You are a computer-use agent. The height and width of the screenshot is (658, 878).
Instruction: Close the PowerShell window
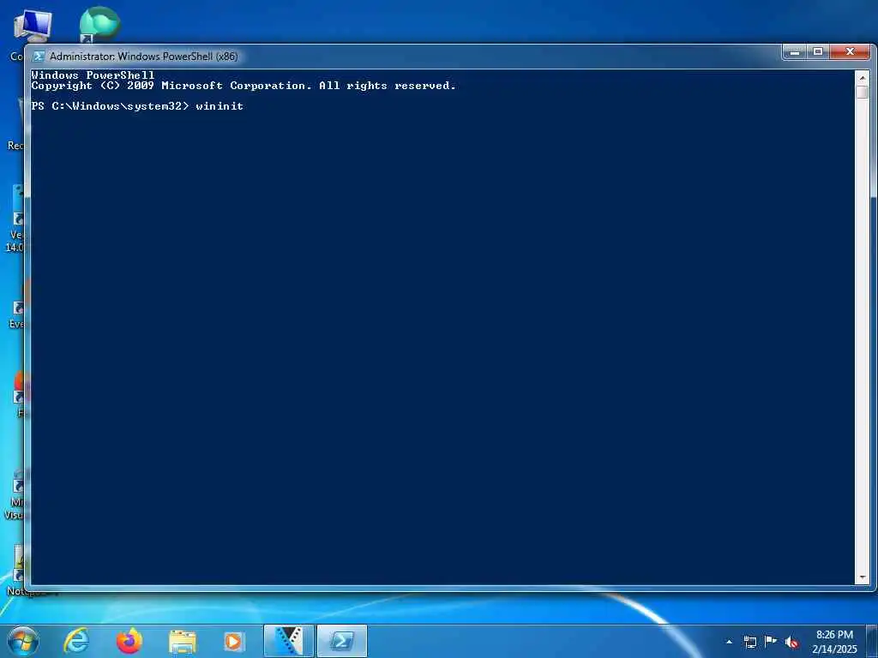(850, 52)
